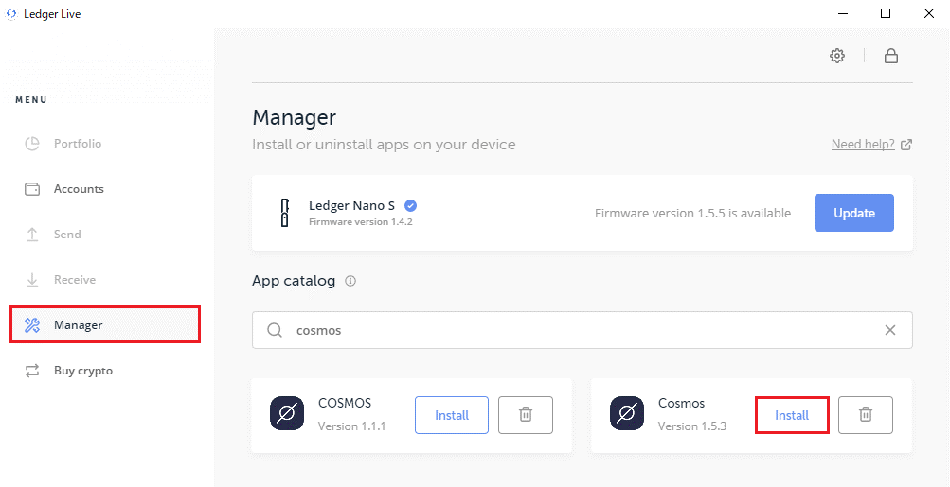Click the Cosmos 1.5.3 app logo
950x487 pixels.
pyautogui.click(x=626, y=414)
